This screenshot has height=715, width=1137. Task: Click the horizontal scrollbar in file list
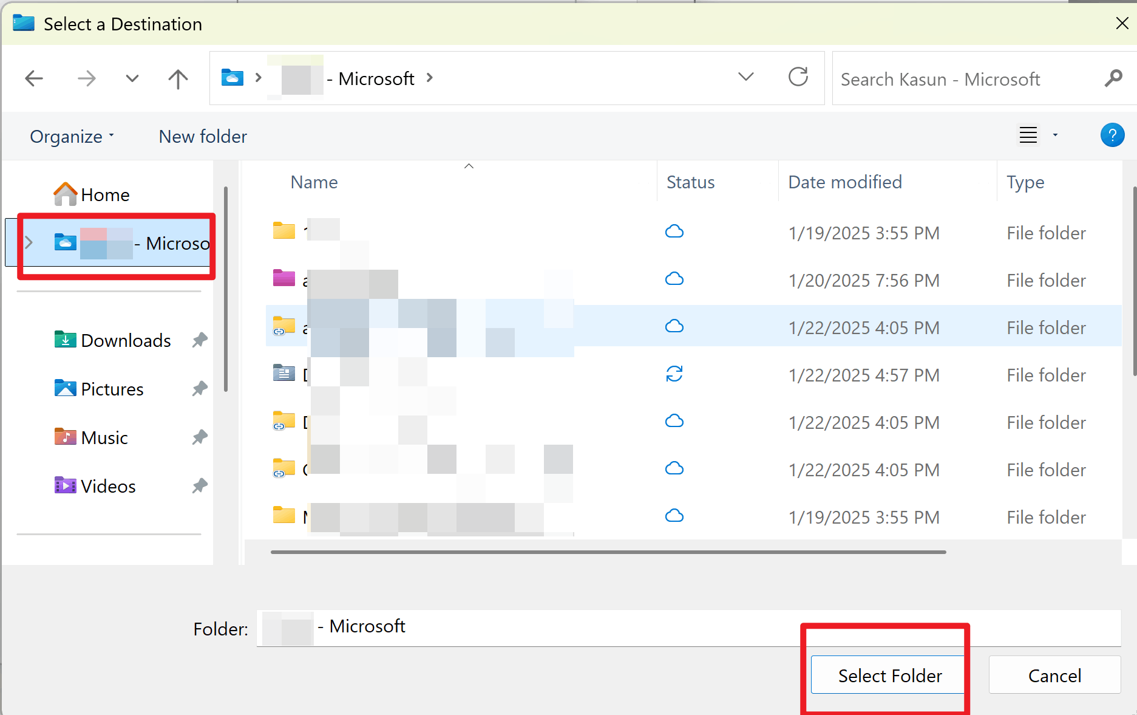[x=608, y=552]
